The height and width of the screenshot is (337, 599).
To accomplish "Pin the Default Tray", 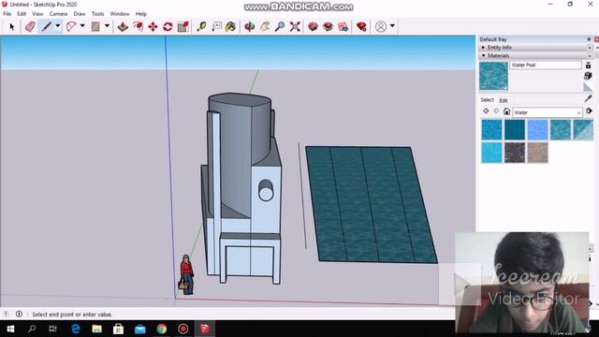I will coord(589,39).
